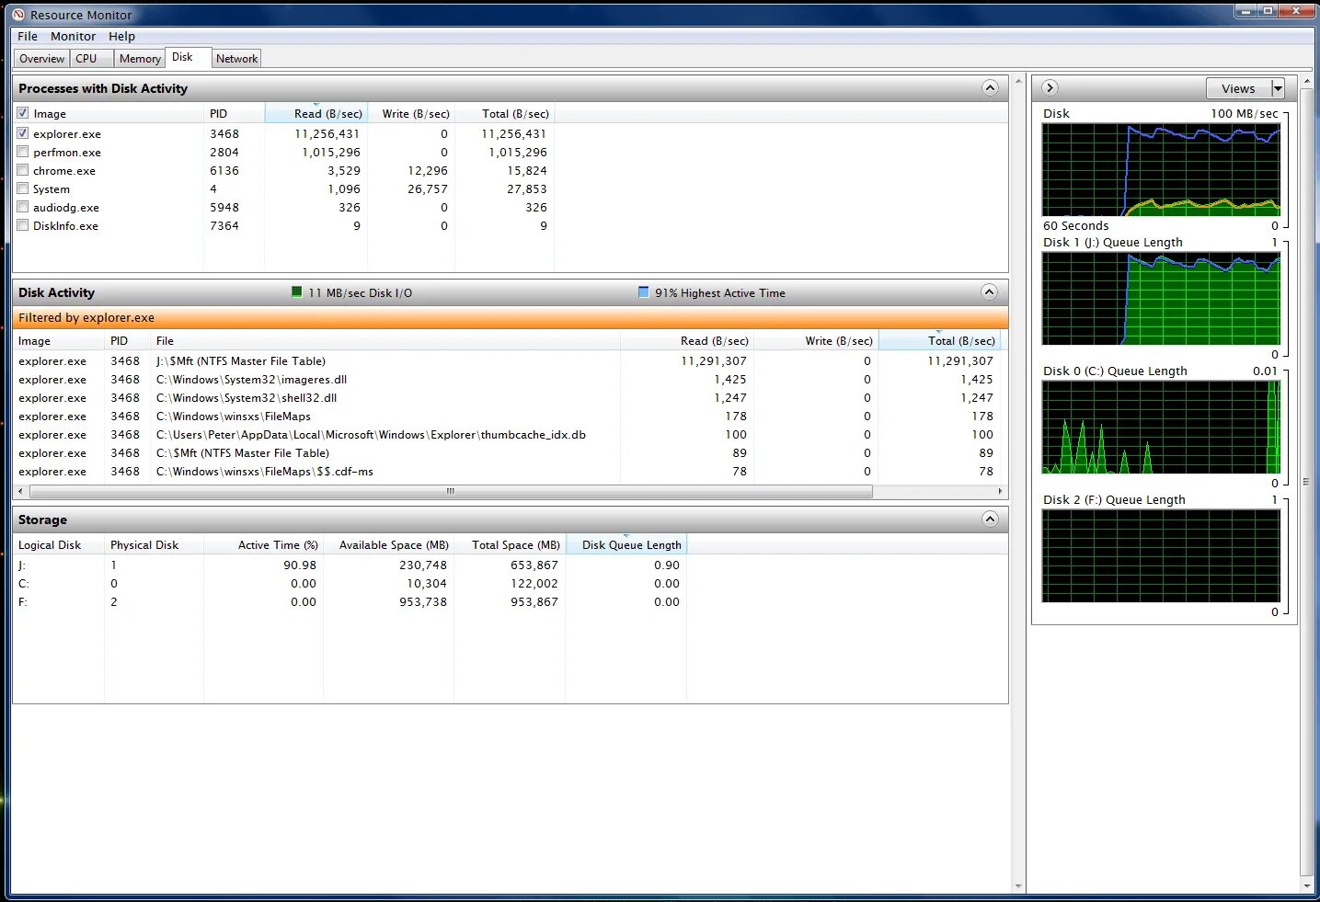The width and height of the screenshot is (1320, 902).
Task: Switch to the Overview tab
Action: coord(41,58)
